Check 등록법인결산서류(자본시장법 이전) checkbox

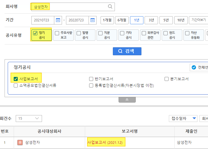coord(91,85)
